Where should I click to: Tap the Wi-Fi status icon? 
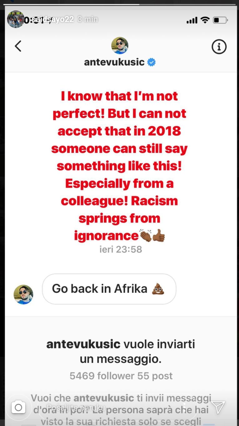(x=205, y=21)
